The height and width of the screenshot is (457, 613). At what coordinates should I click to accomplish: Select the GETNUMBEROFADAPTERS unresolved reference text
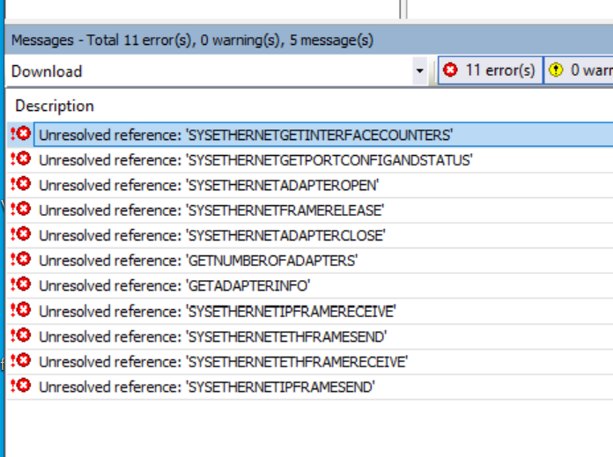pyautogui.click(x=197, y=261)
